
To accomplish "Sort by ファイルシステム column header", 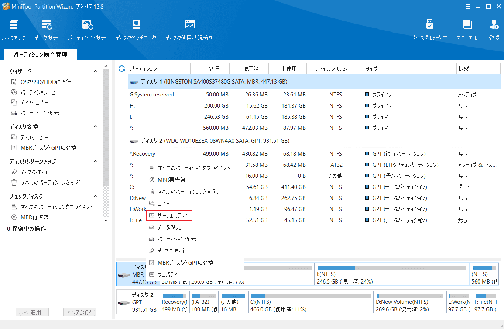I will pos(331,68).
